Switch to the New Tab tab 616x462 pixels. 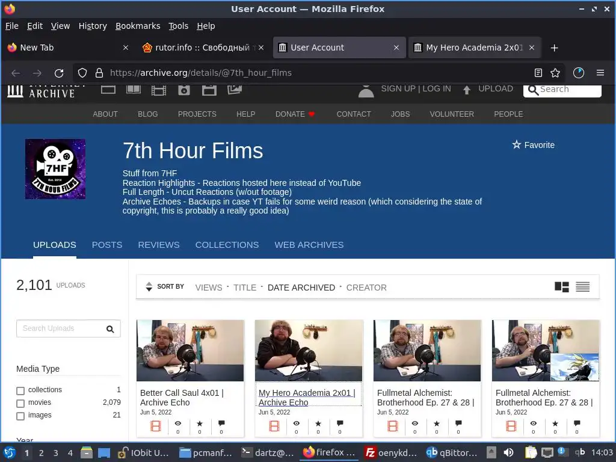(x=67, y=48)
